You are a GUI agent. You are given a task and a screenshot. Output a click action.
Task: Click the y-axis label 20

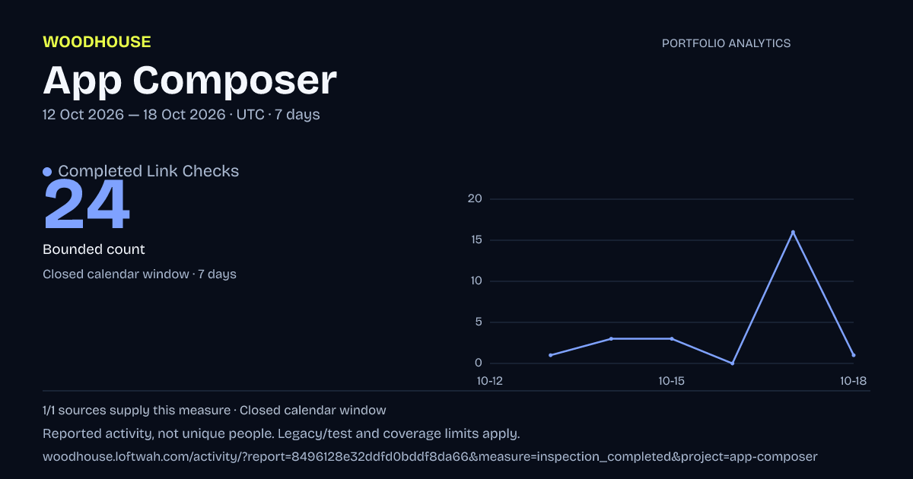point(475,199)
